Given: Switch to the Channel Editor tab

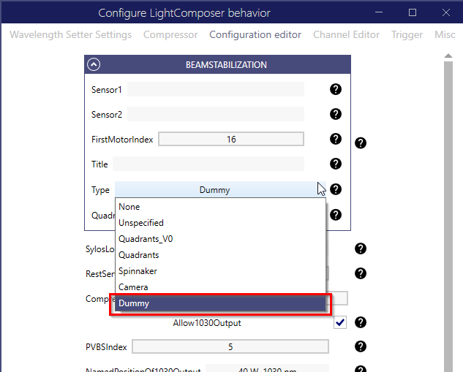Looking at the screenshot, I should (346, 35).
